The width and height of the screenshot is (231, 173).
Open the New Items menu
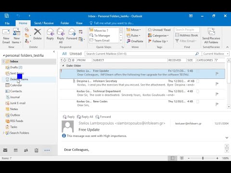coord(16,36)
